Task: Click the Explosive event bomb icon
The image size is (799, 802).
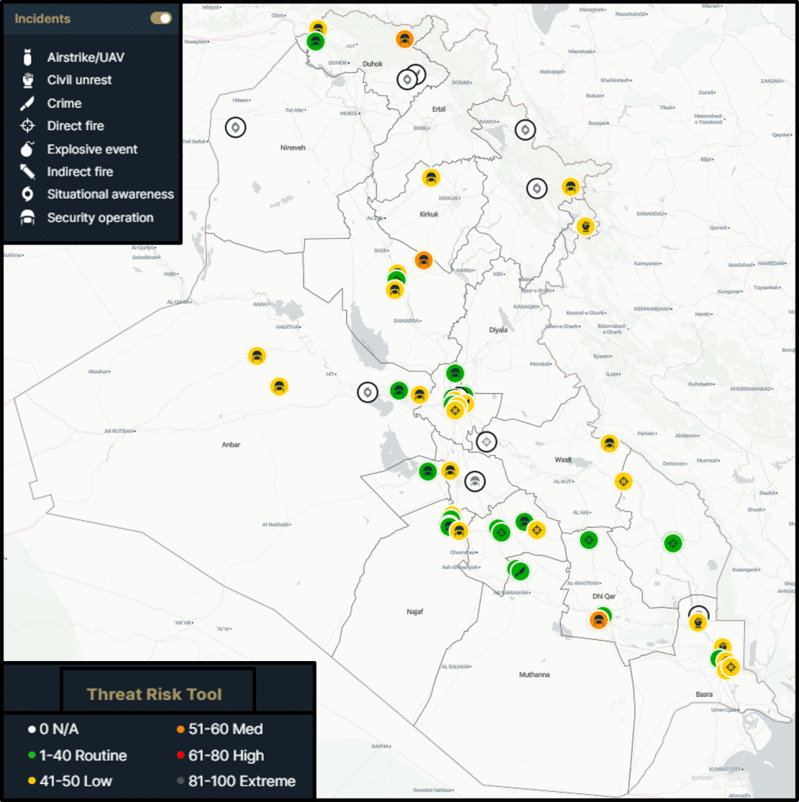Action: coord(28,149)
